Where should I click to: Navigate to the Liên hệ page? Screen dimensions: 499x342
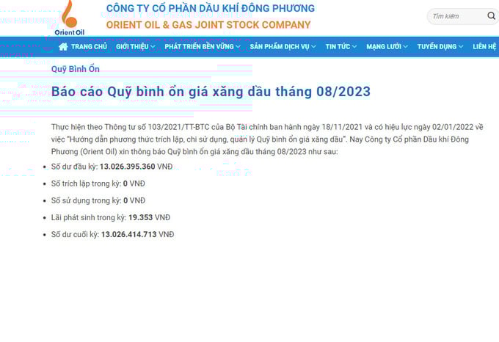click(x=484, y=46)
